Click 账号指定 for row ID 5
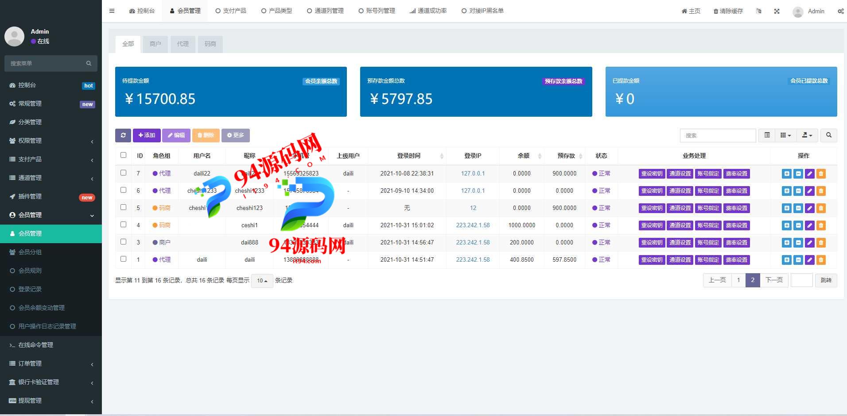Viewport: 847px width, 416px height. click(708, 208)
